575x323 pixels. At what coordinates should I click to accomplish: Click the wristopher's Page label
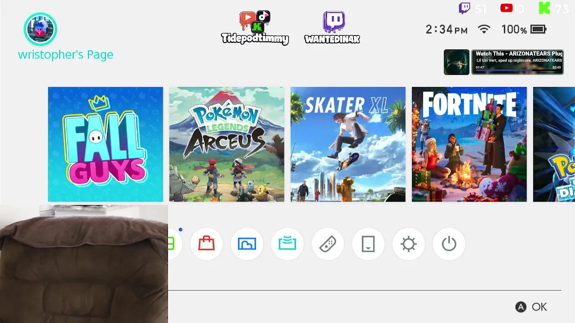(66, 55)
